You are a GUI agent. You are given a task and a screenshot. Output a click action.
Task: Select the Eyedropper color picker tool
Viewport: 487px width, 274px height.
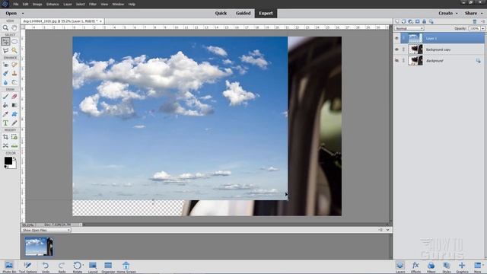[5, 114]
